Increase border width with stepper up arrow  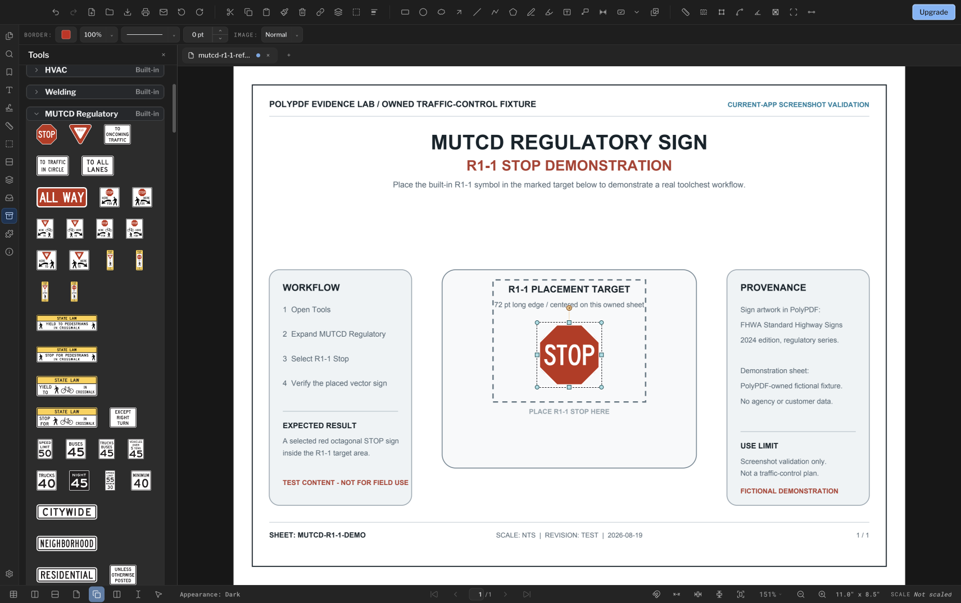click(220, 31)
